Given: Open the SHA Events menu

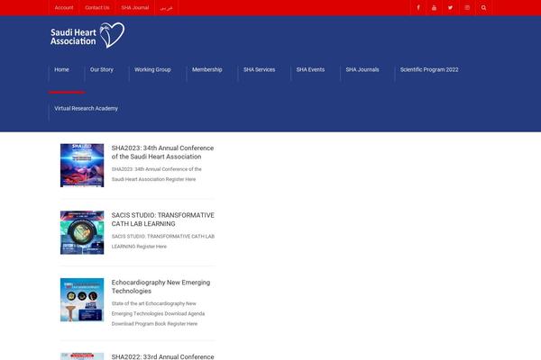Looking at the screenshot, I should [310, 69].
